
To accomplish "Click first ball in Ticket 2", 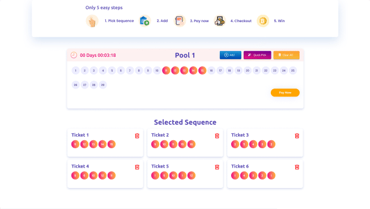I will (155, 144).
